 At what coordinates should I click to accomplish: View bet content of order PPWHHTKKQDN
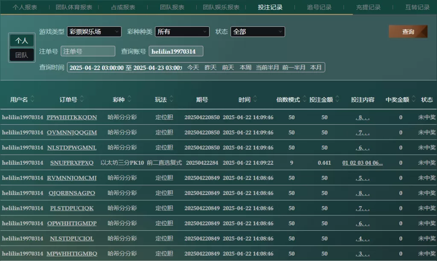(x=363, y=117)
